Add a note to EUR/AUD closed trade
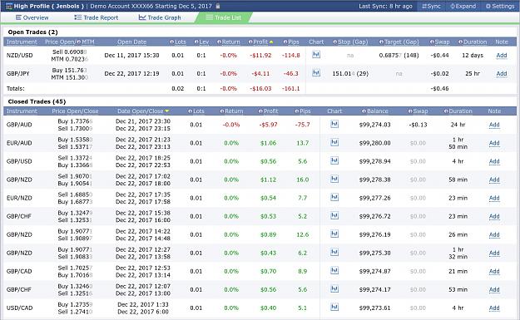This screenshot has height=320, width=520. pos(494,143)
